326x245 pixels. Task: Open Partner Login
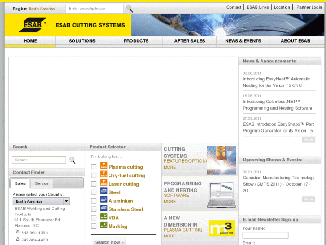[309, 7]
